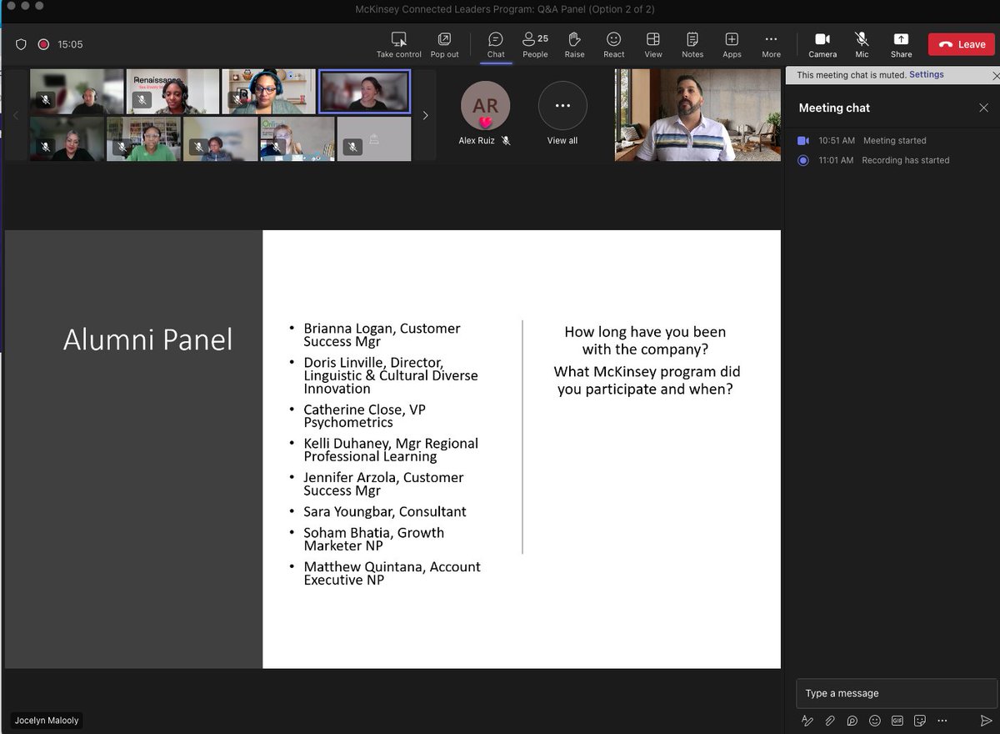Open more chat compose options

point(942,721)
